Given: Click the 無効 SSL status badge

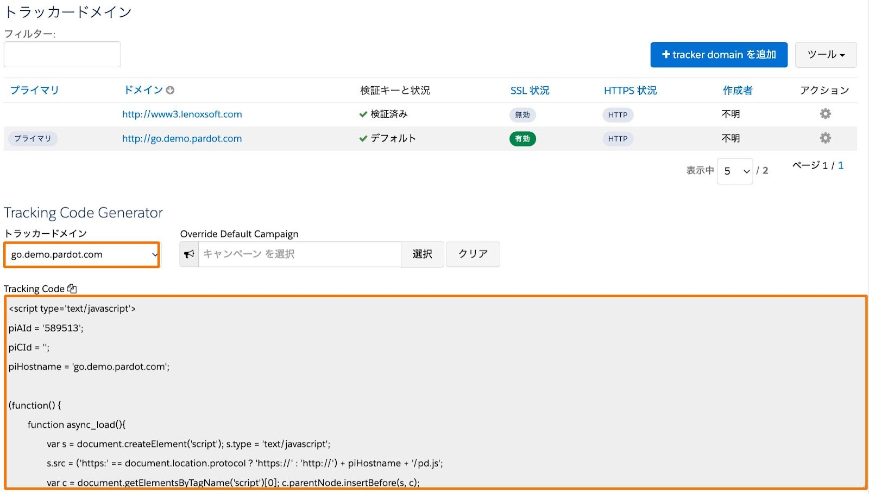Looking at the screenshot, I should (x=522, y=115).
